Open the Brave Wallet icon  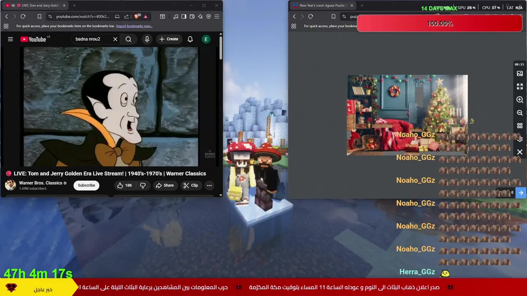(192, 16)
